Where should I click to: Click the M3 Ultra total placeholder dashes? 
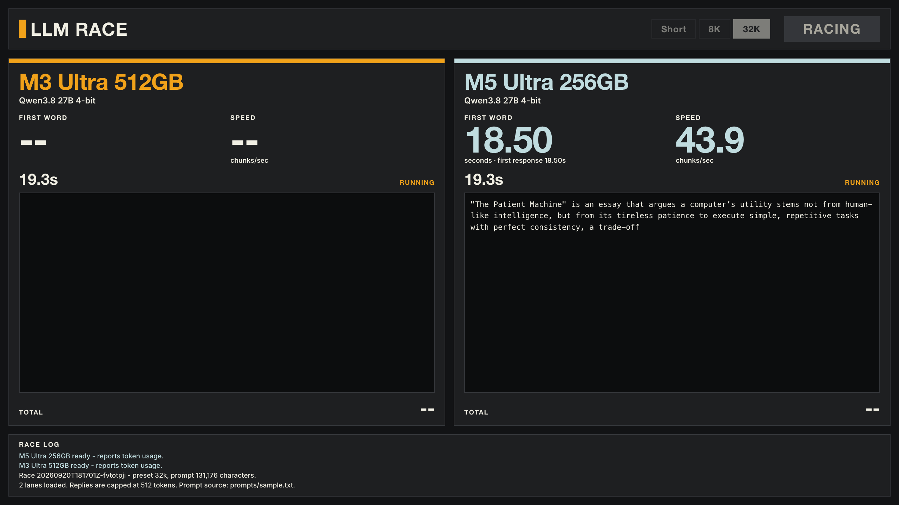pyautogui.click(x=427, y=410)
